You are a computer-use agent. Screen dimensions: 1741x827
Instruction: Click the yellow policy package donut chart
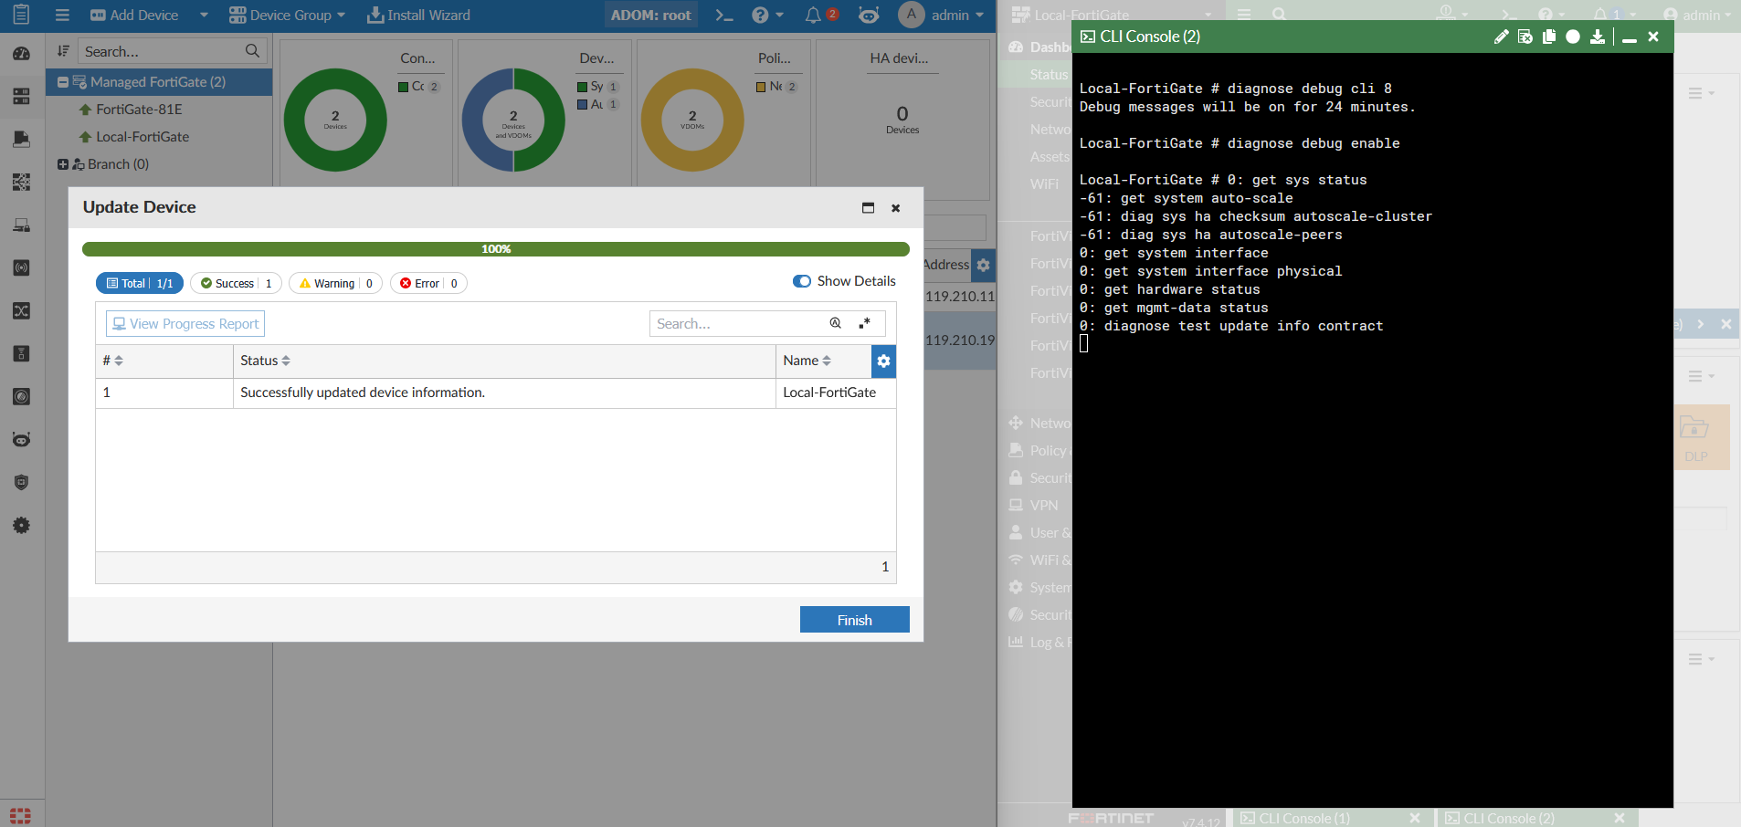[x=692, y=120]
